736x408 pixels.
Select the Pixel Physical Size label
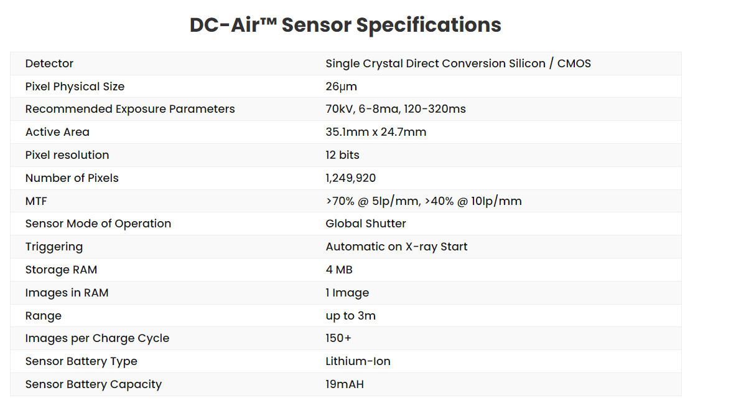pos(75,87)
